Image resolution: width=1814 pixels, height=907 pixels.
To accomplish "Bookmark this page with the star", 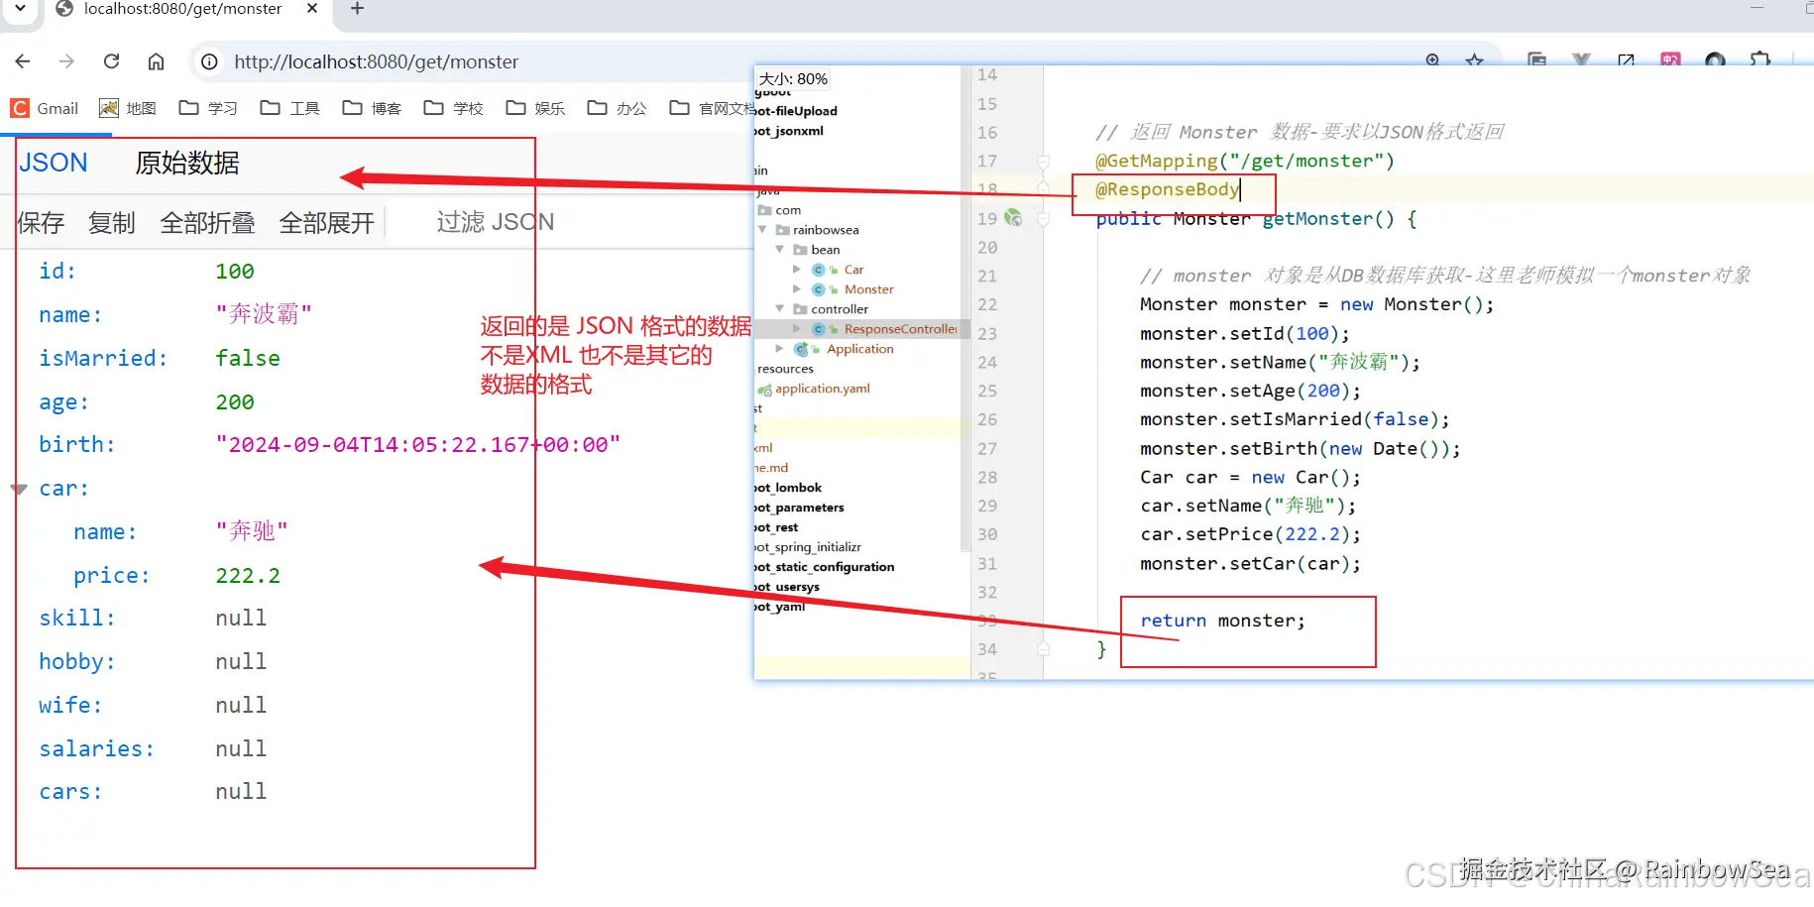I will coord(1475,59).
